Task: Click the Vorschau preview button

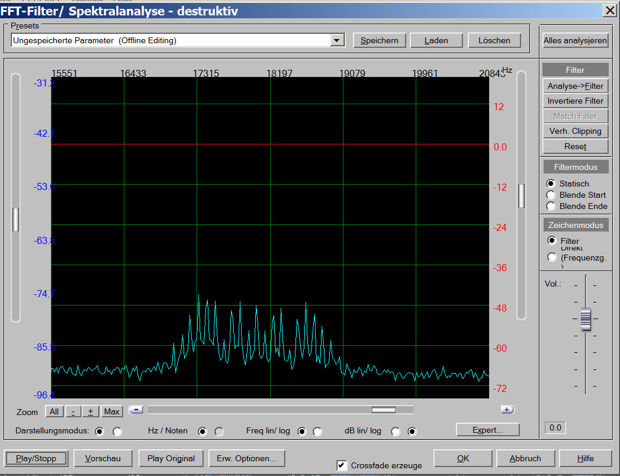Action: point(103,458)
